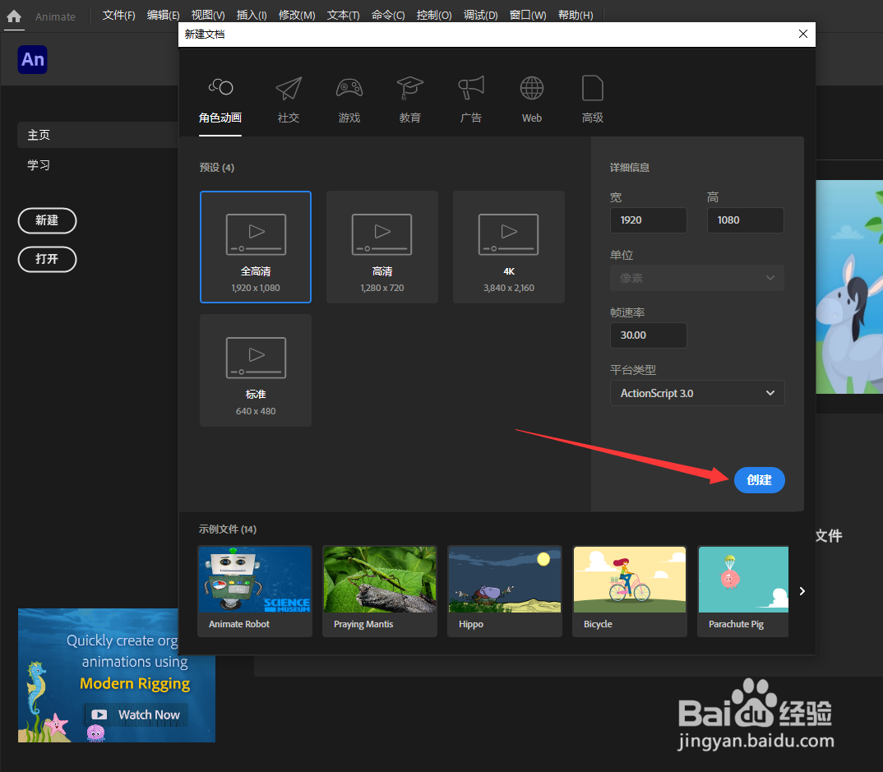Image resolution: width=883 pixels, height=772 pixels.
Task: Choose the 高清 1,280 x 720 preset
Action: [382, 247]
